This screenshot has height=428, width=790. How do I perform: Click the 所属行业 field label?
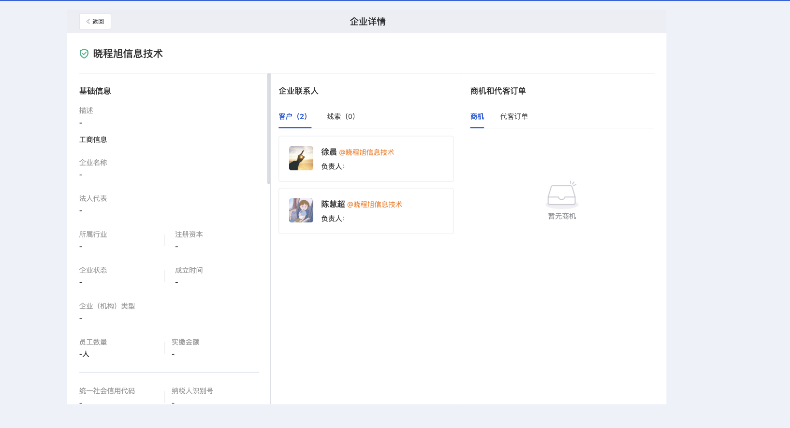[93, 235]
